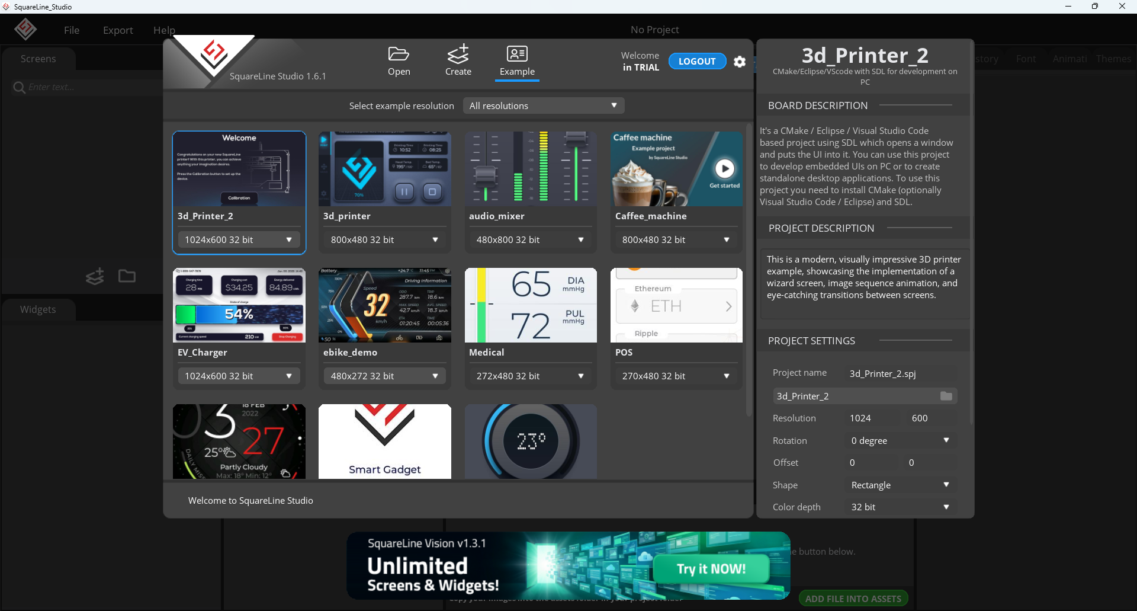
Task: Open the File menu
Action: 72,30
